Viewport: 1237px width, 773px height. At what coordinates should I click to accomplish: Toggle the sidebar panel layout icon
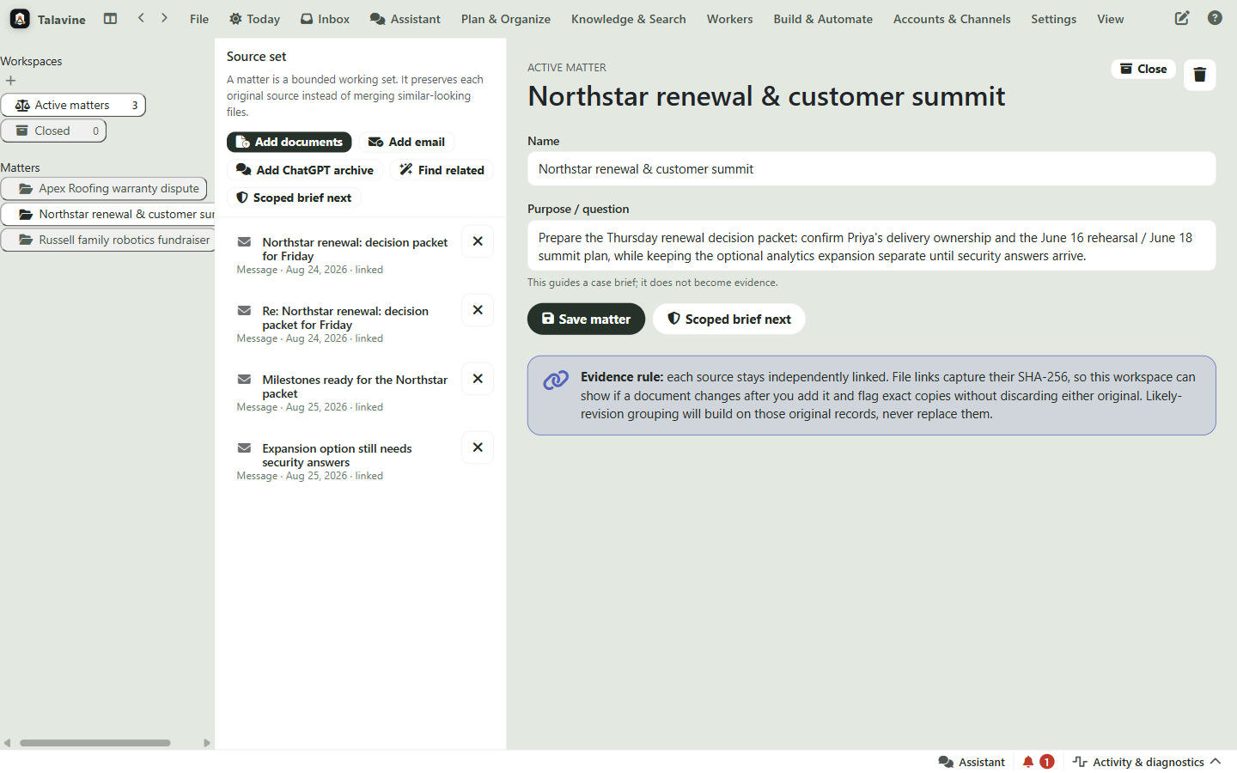click(110, 18)
